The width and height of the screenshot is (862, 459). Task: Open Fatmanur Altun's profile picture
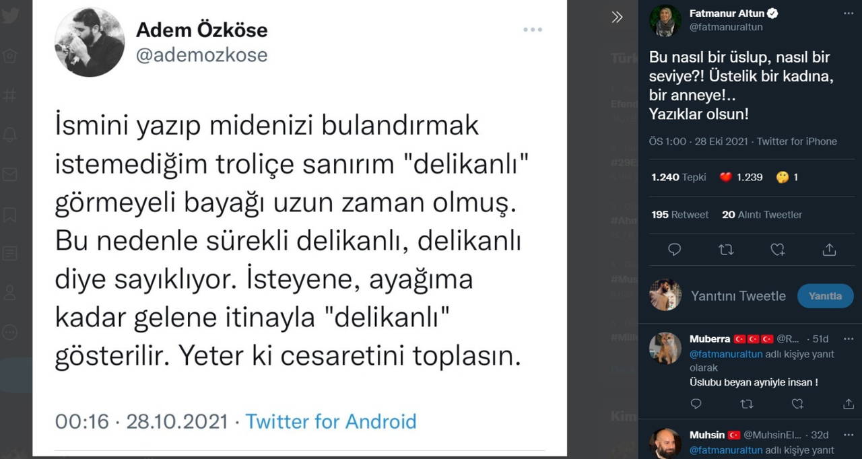(665, 20)
